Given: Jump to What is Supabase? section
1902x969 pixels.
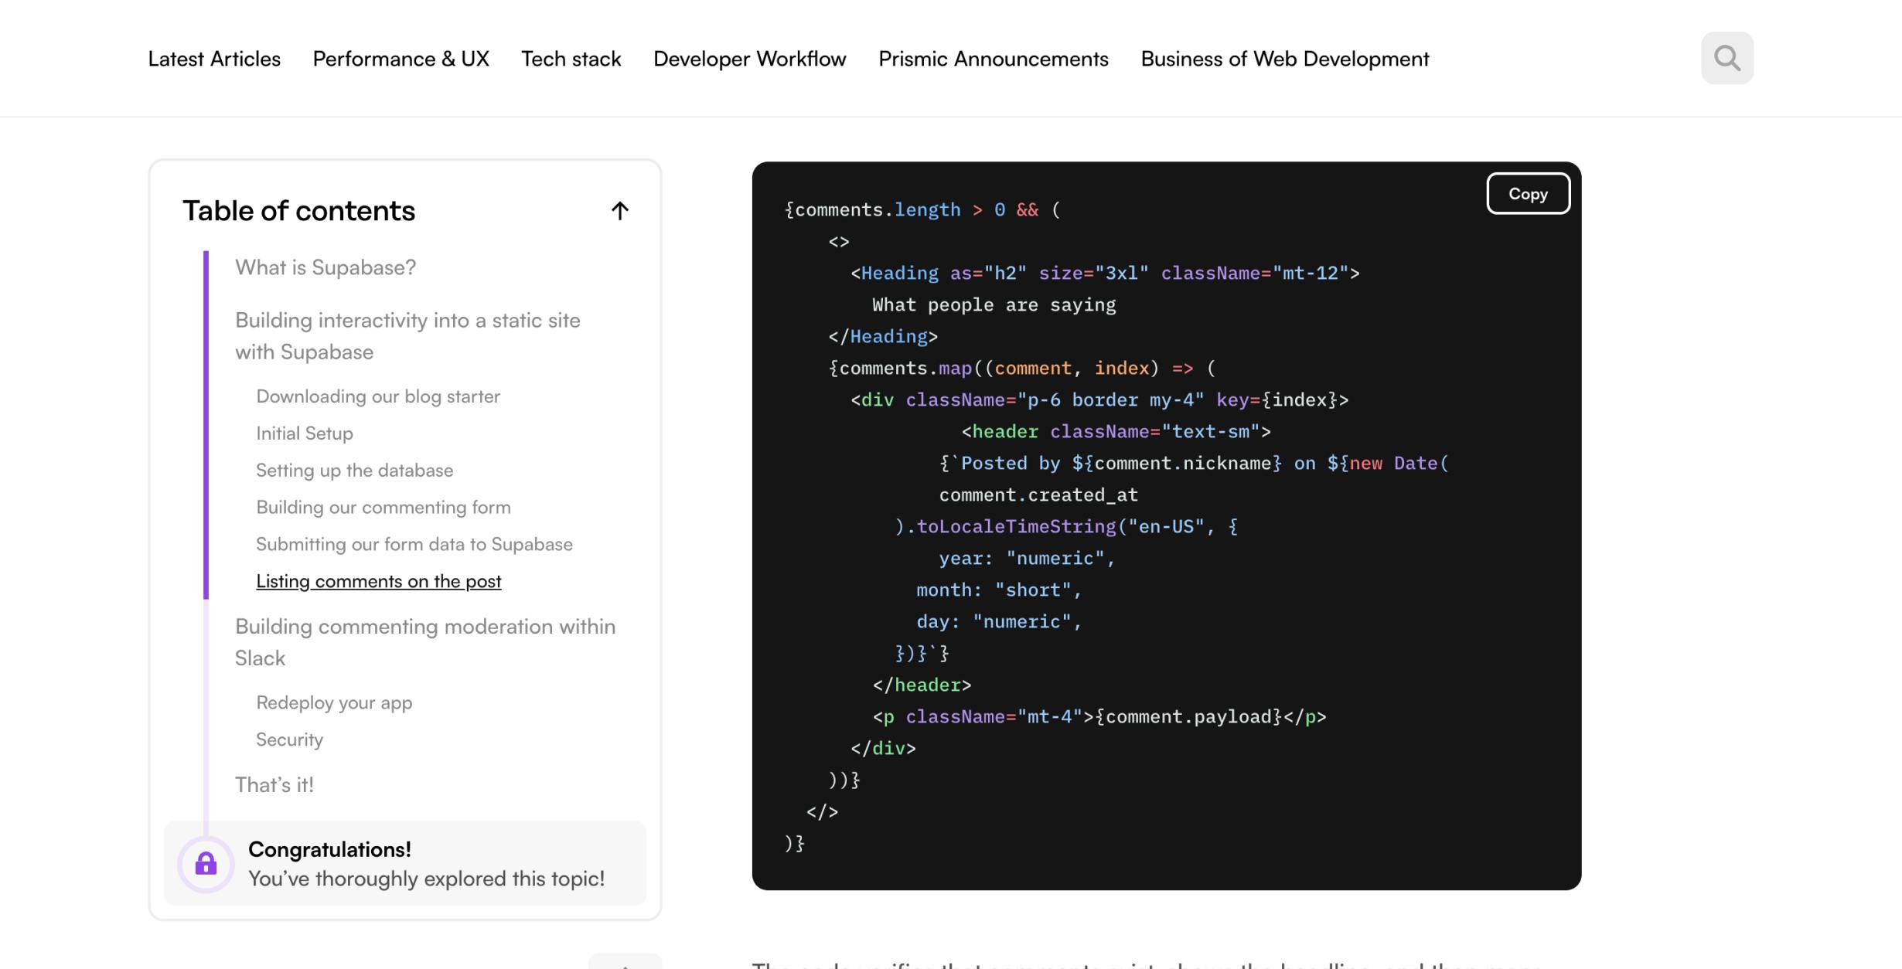Looking at the screenshot, I should pyautogui.click(x=326, y=267).
